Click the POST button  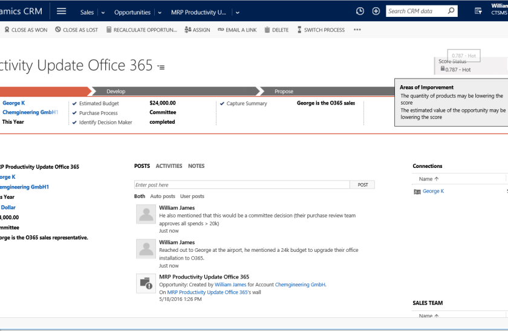click(362, 185)
